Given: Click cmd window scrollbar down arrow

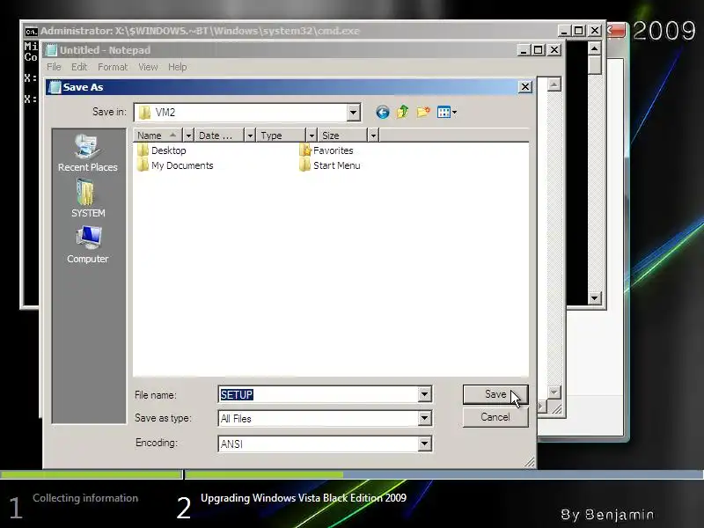Looking at the screenshot, I should click(595, 297).
